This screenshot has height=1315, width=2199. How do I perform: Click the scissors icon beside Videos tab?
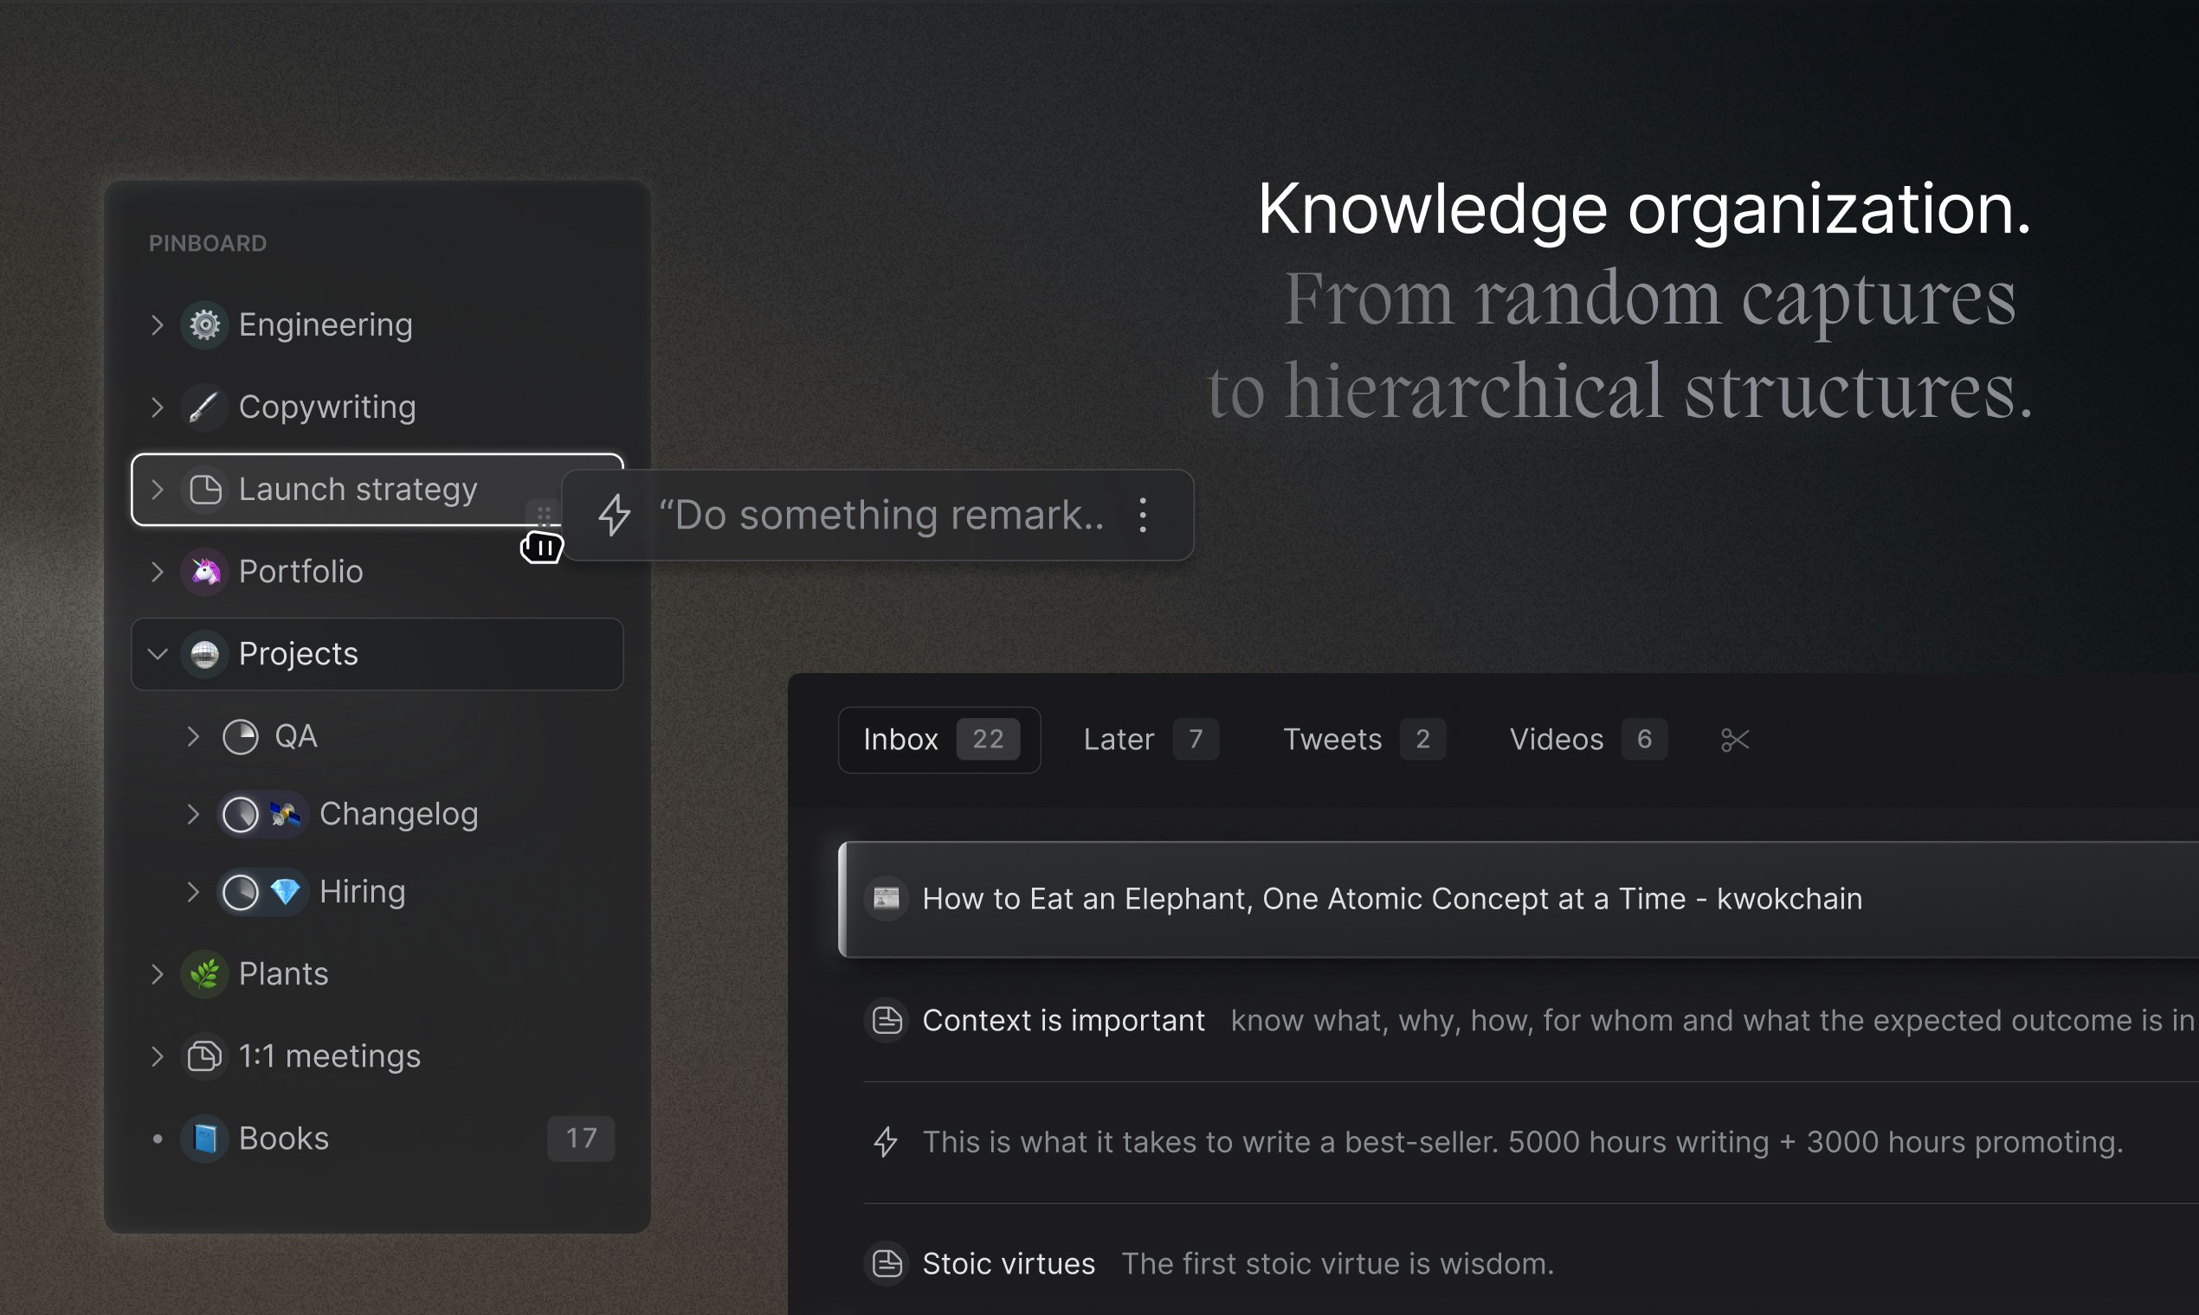tap(1734, 740)
